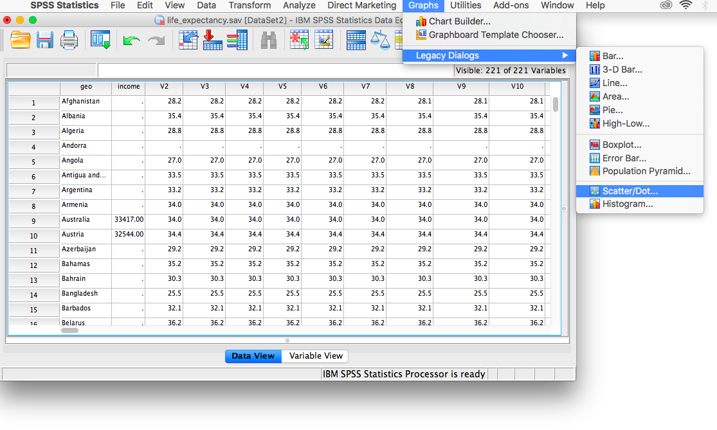
Task: Switch to the Variable View tab
Action: [x=316, y=356]
